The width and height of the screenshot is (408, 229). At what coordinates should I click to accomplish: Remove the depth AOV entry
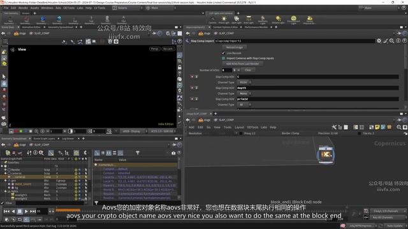pyautogui.click(x=192, y=88)
